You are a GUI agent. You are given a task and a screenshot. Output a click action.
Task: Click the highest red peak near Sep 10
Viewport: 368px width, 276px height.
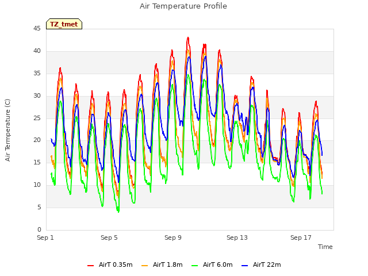(188, 38)
